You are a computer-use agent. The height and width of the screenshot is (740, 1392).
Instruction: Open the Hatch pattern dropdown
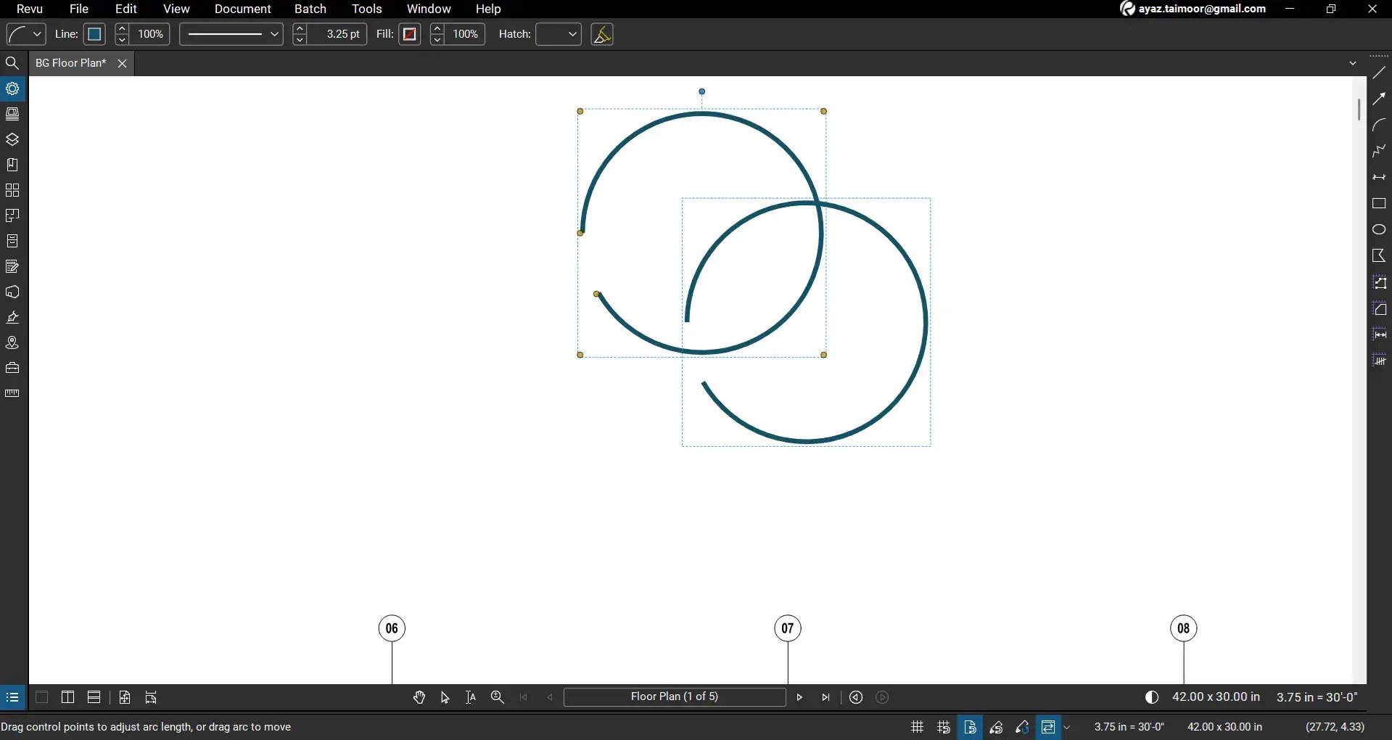[x=559, y=34]
